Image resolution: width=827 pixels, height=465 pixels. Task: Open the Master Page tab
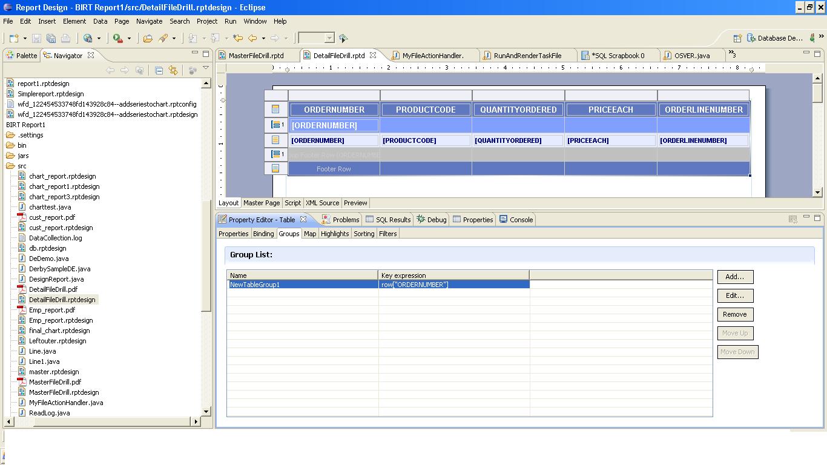(262, 203)
